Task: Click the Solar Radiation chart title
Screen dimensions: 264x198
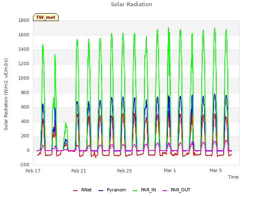Action: coord(132,5)
